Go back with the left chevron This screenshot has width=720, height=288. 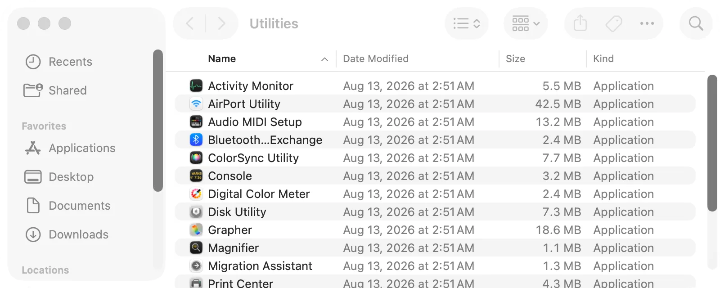pos(190,23)
